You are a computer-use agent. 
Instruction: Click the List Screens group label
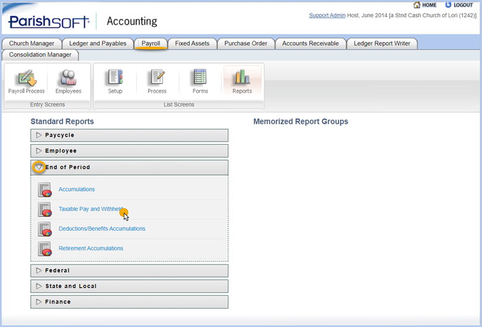pyautogui.click(x=179, y=104)
